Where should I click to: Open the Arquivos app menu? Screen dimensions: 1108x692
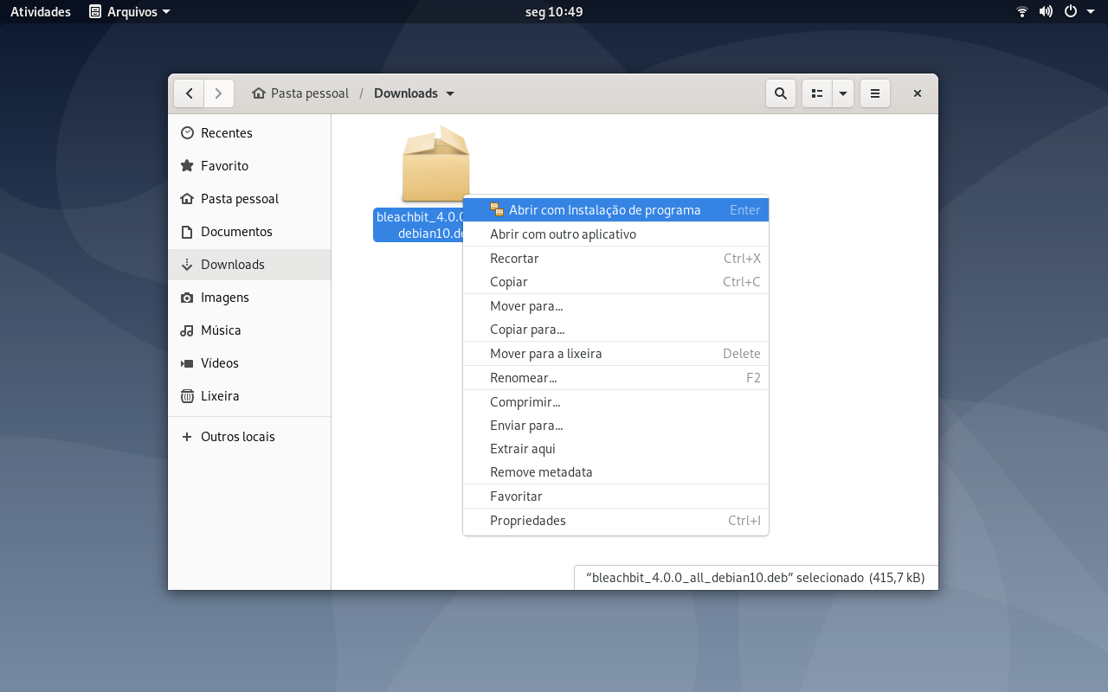130,12
